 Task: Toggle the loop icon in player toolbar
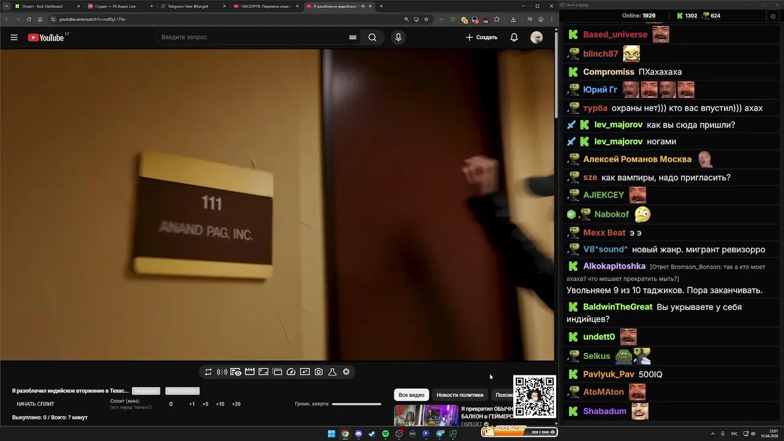pos(208,372)
